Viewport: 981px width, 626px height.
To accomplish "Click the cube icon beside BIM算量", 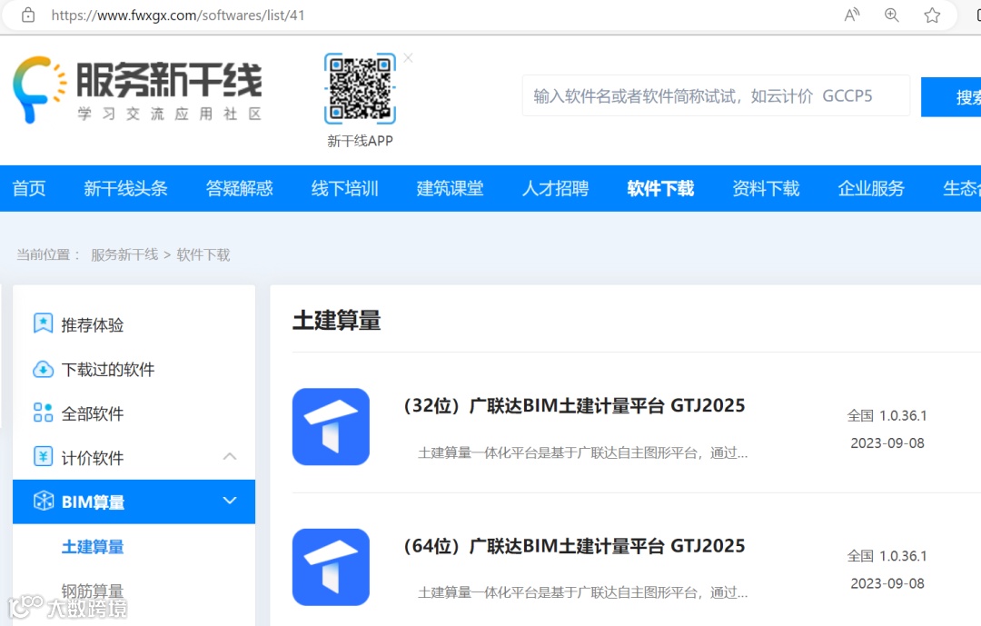I will point(44,501).
